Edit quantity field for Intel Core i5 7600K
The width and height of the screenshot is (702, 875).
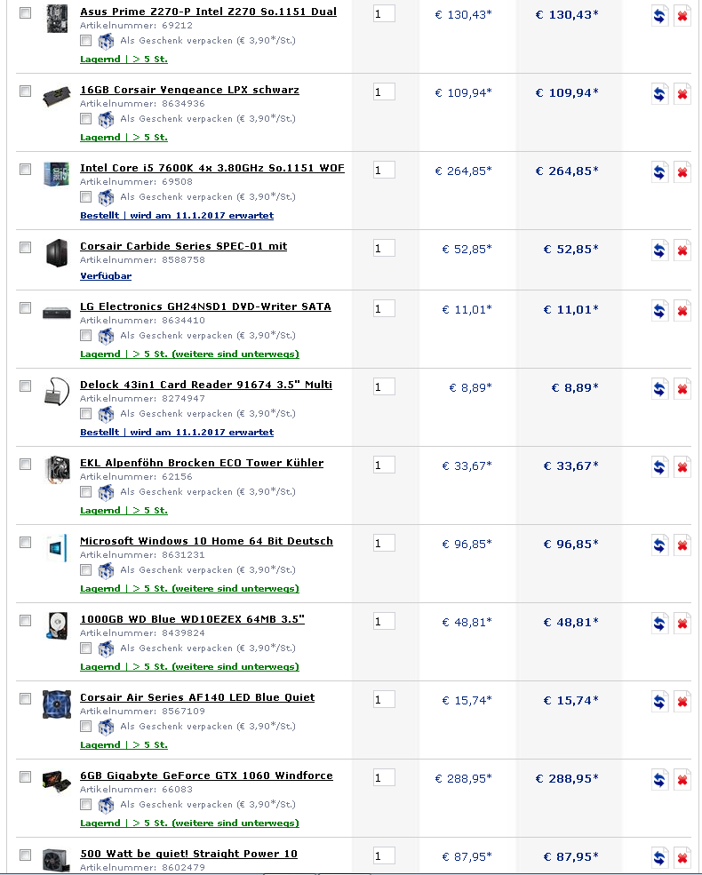[x=384, y=171]
